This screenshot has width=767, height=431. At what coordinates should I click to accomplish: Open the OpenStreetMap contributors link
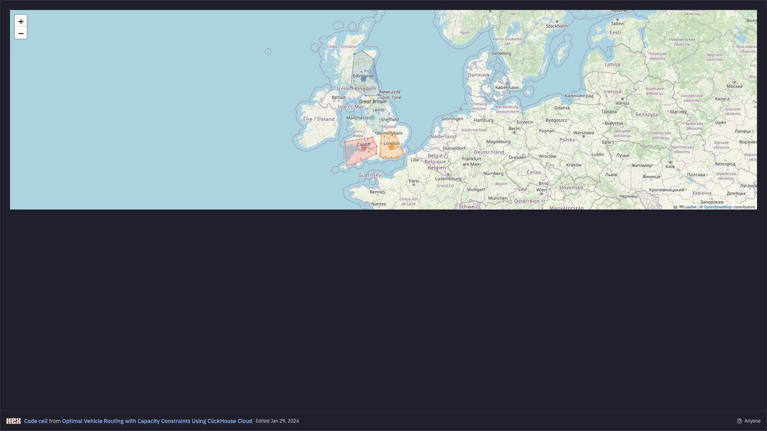718,207
